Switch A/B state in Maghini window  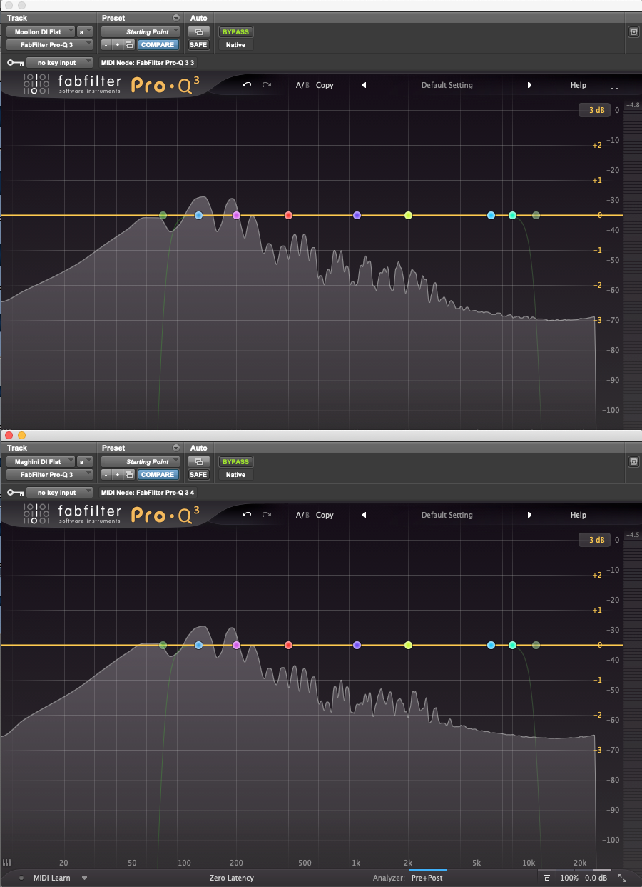click(302, 515)
